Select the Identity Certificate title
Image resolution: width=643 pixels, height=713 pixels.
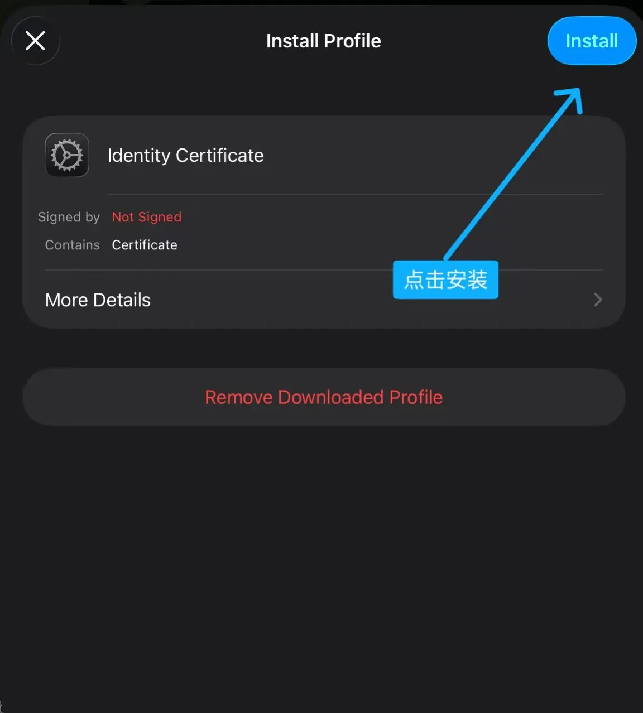[x=185, y=155]
